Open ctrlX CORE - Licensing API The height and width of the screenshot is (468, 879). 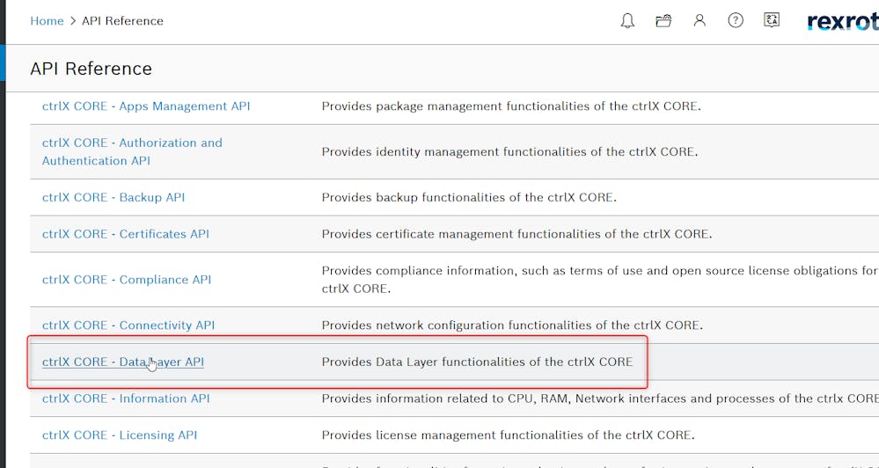click(x=120, y=435)
